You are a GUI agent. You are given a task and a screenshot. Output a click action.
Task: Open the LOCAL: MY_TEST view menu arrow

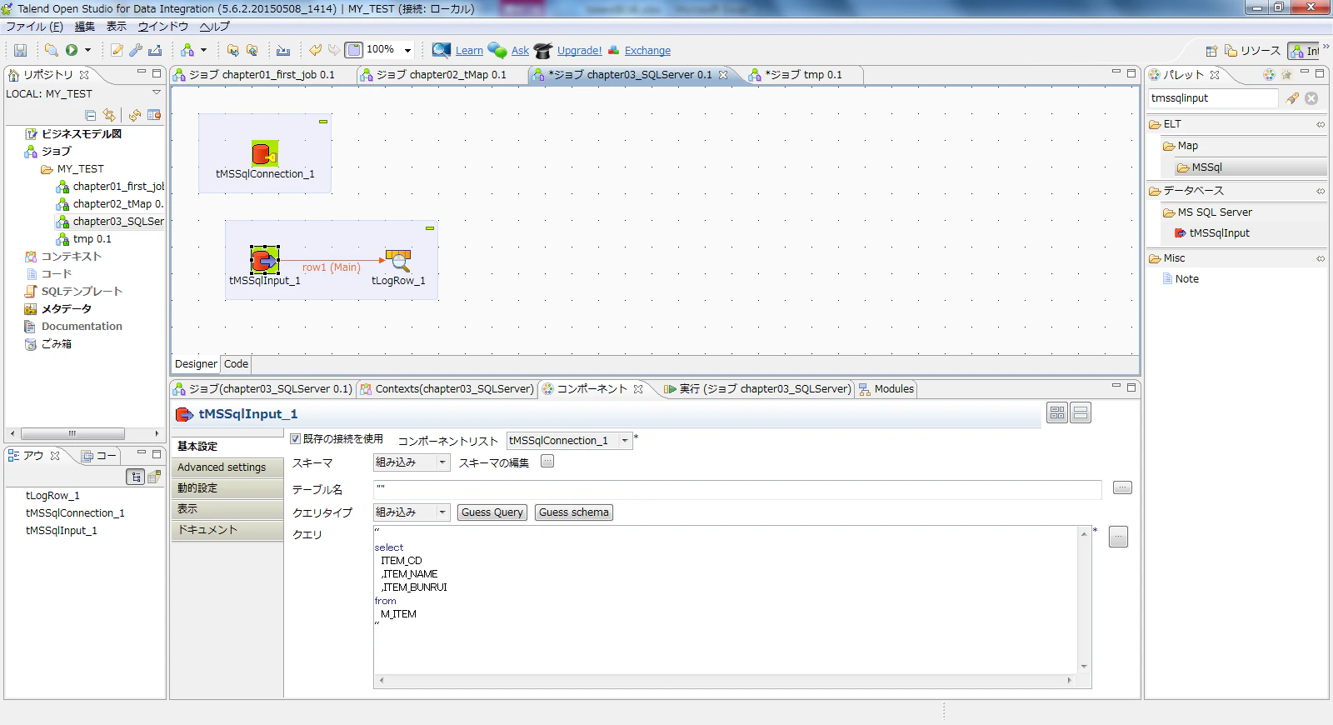pos(156,92)
